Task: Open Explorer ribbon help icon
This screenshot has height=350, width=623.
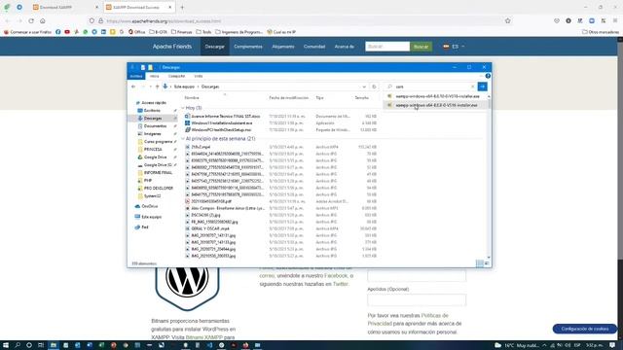Action: 488,76
